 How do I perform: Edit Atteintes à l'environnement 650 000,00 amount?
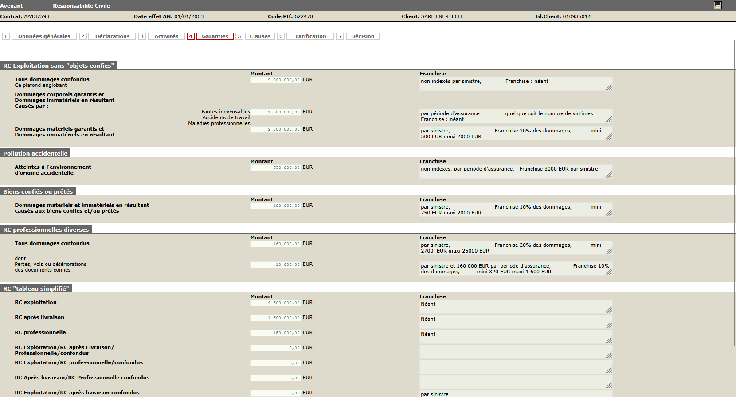(275, 167)
